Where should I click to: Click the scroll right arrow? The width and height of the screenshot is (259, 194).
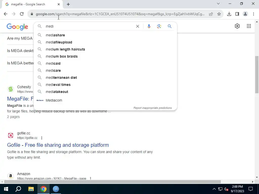point(253,182)
